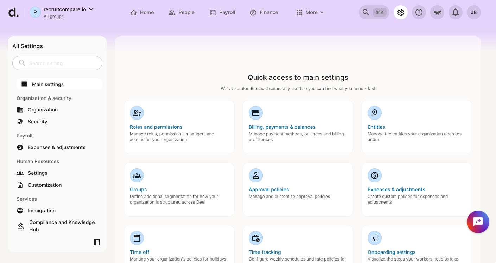Click the Deel logo in the header
Image resolution: width=496 pixels, height=263 pixels.
click(13, 12)
